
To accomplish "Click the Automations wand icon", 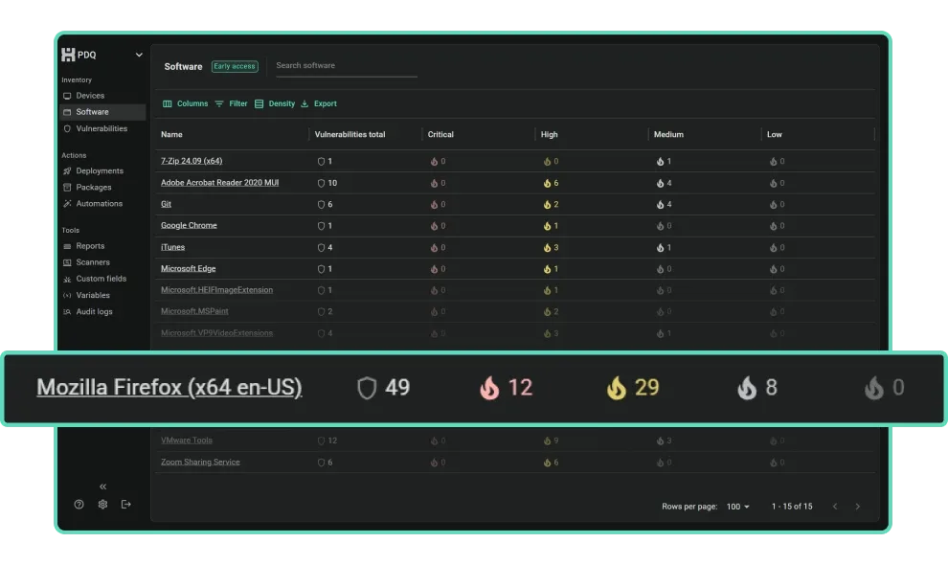I will pyautogui.click(x=67, y=203).
